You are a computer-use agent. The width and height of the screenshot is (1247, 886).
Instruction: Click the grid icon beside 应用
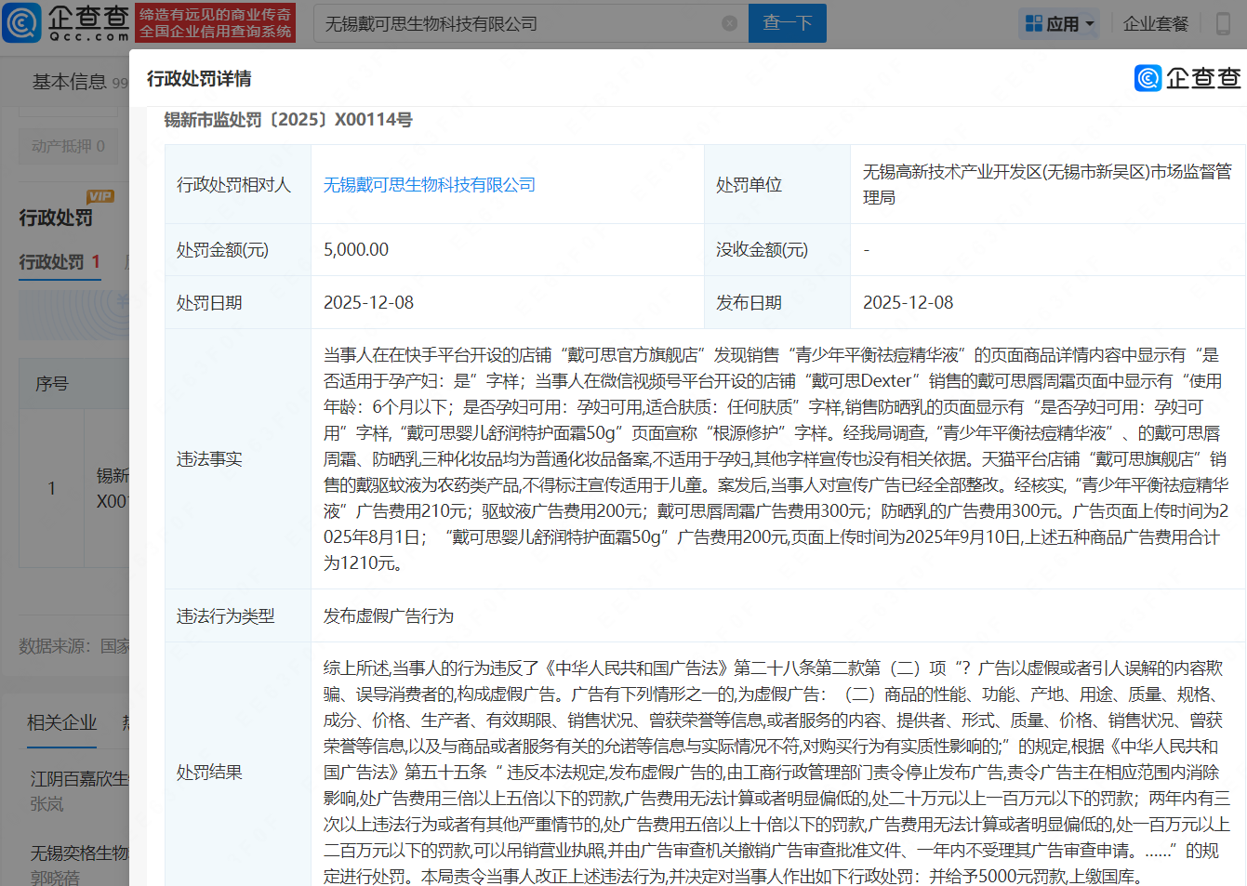coord(1033,23)
